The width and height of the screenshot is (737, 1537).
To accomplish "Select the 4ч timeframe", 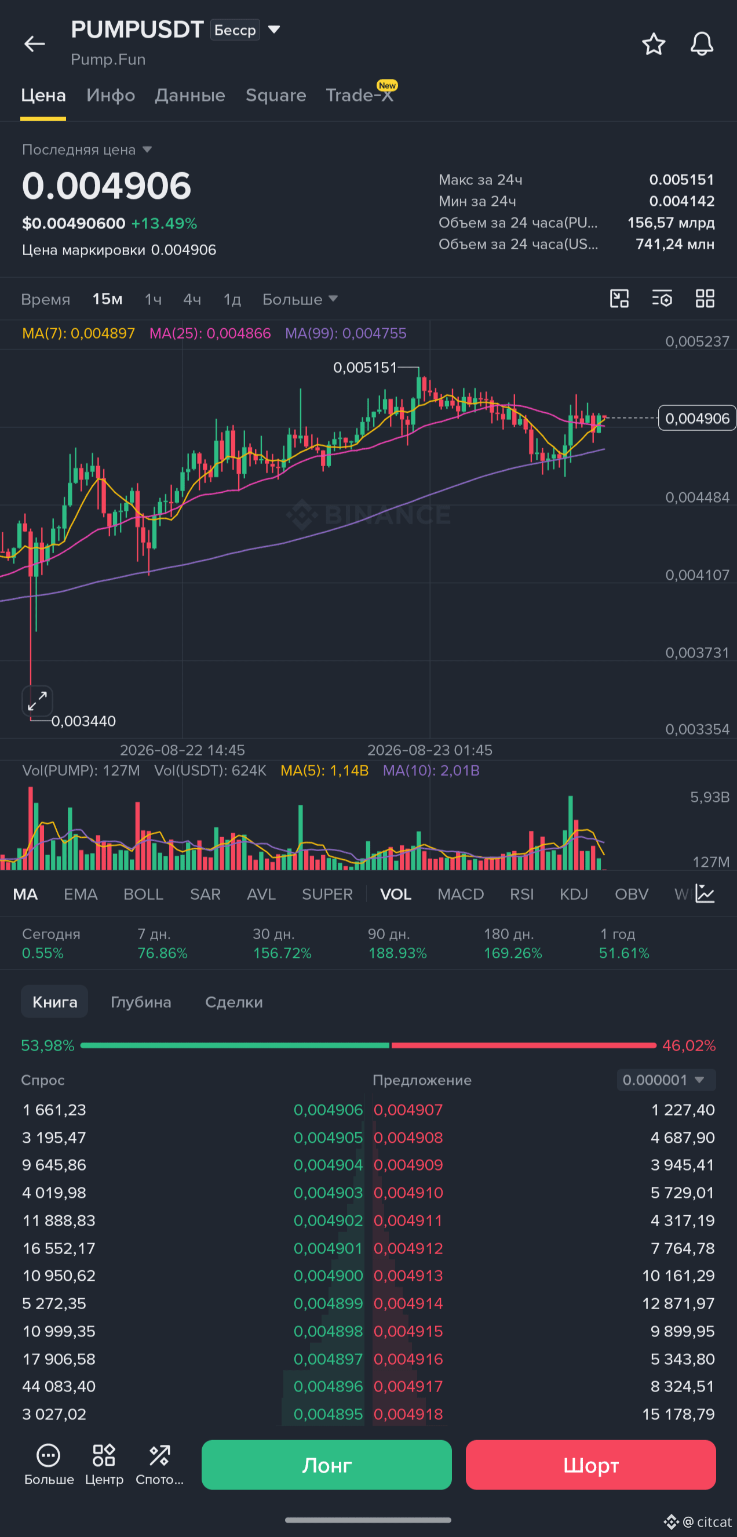I will [x=192, y=299].
